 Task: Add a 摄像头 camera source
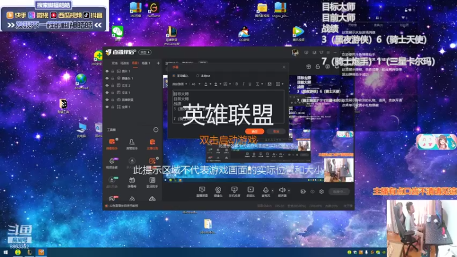pos(218,192)
